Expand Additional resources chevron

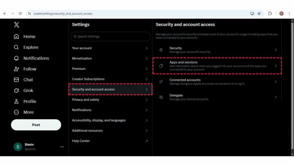pyautogui.click(x=147, y=131)
